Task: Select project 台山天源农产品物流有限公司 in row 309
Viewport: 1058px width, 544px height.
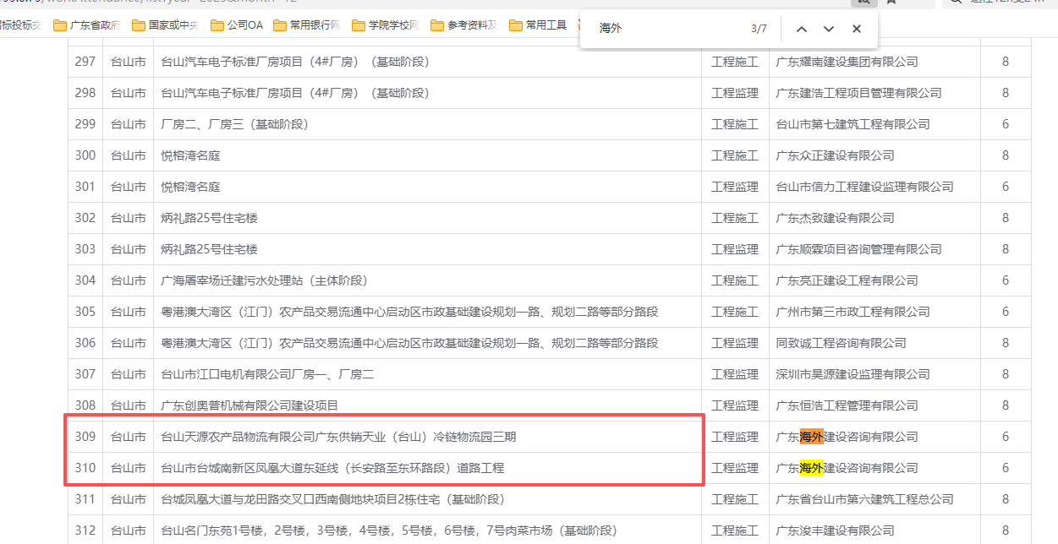Action: (x=338, y=437)
